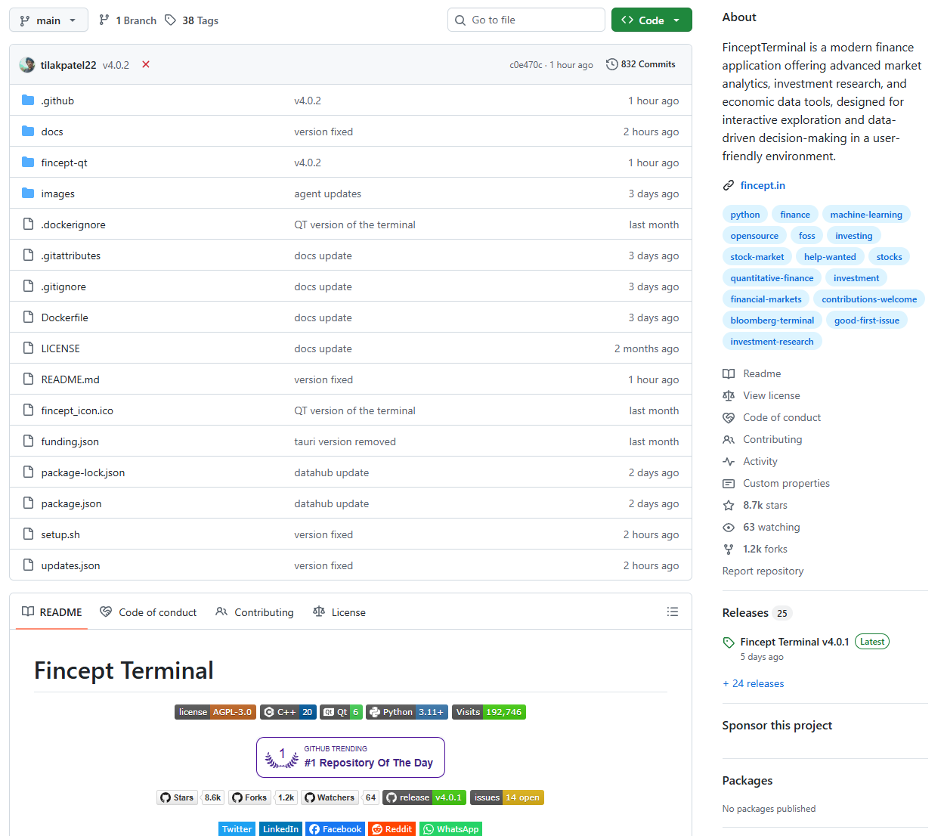
Task: Open the 'tauri version removed' commit message
Action: point(345,441)
